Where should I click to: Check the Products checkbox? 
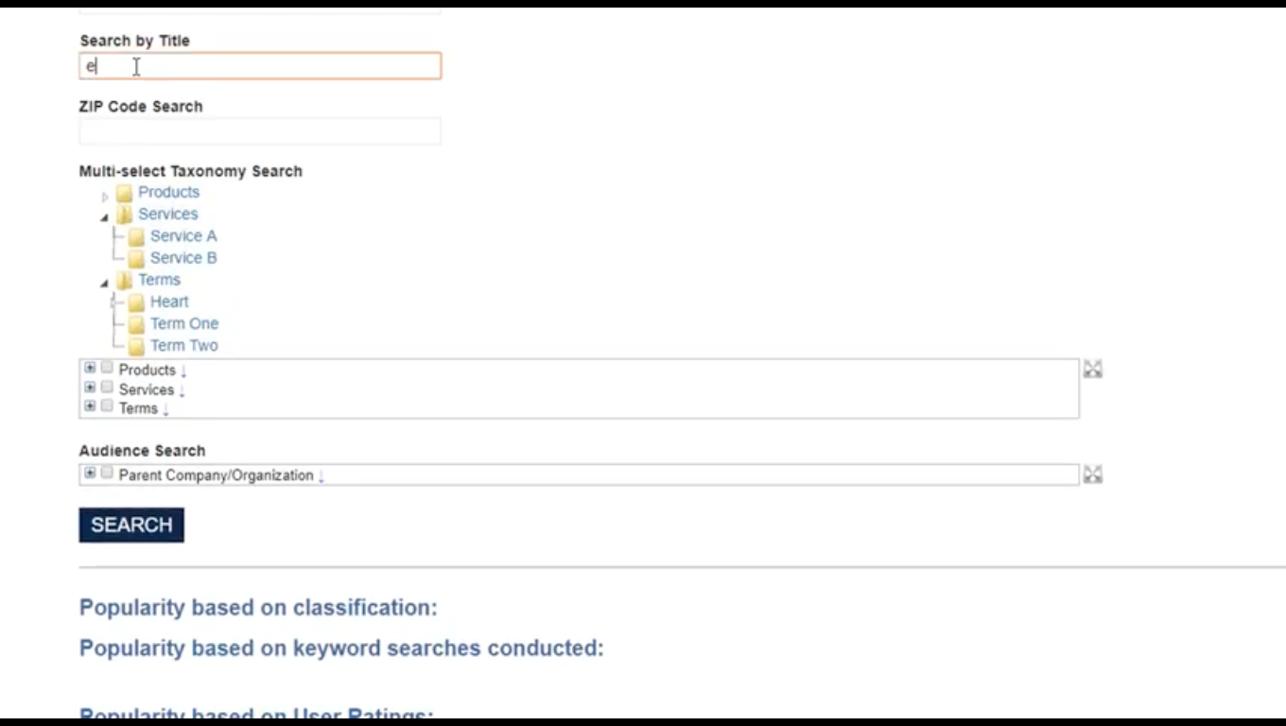coord(107,368)
